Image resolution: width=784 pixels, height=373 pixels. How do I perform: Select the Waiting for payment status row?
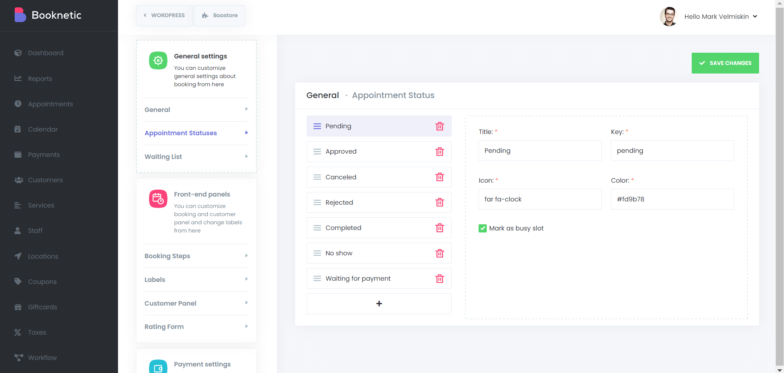379,278
